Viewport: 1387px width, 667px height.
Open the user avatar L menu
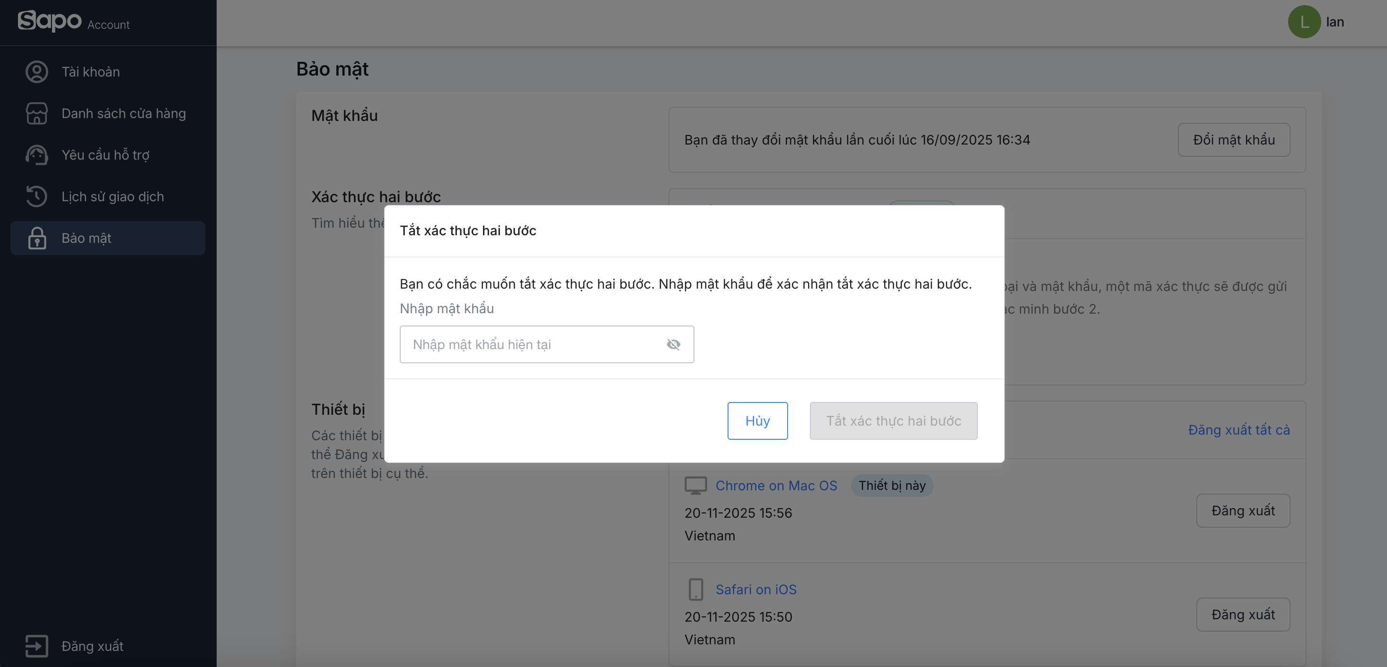[1304, 22]
